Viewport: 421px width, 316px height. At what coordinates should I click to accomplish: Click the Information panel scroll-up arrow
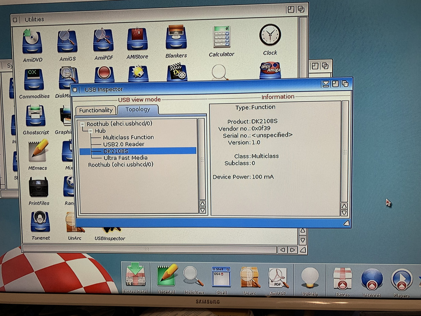[344, 206]
